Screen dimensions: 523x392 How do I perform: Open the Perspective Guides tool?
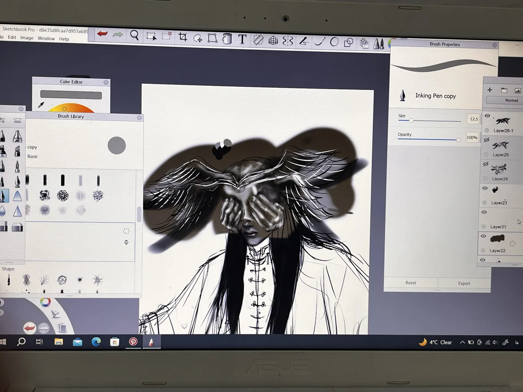click(273, 40)
